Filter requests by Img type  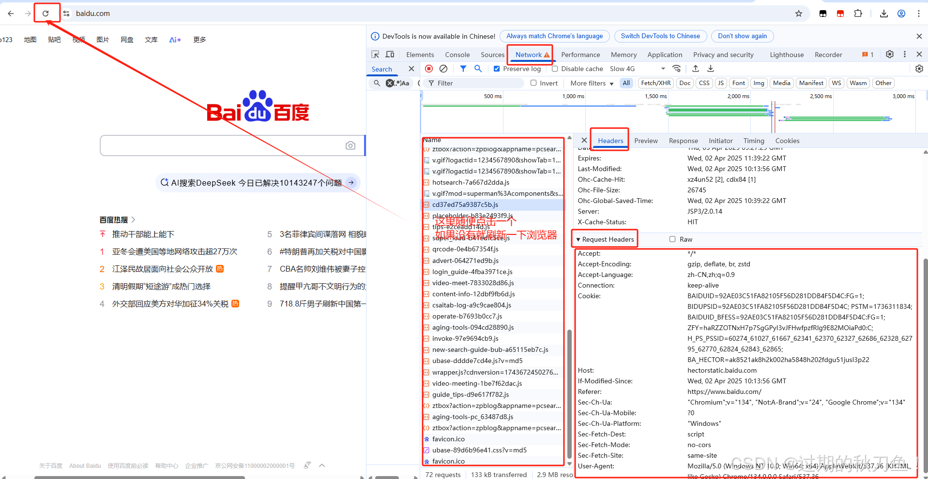click(759, 83)
